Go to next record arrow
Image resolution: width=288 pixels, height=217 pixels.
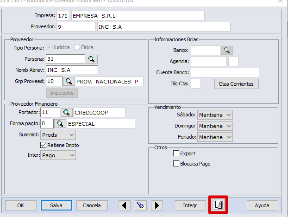coord(157,205)
